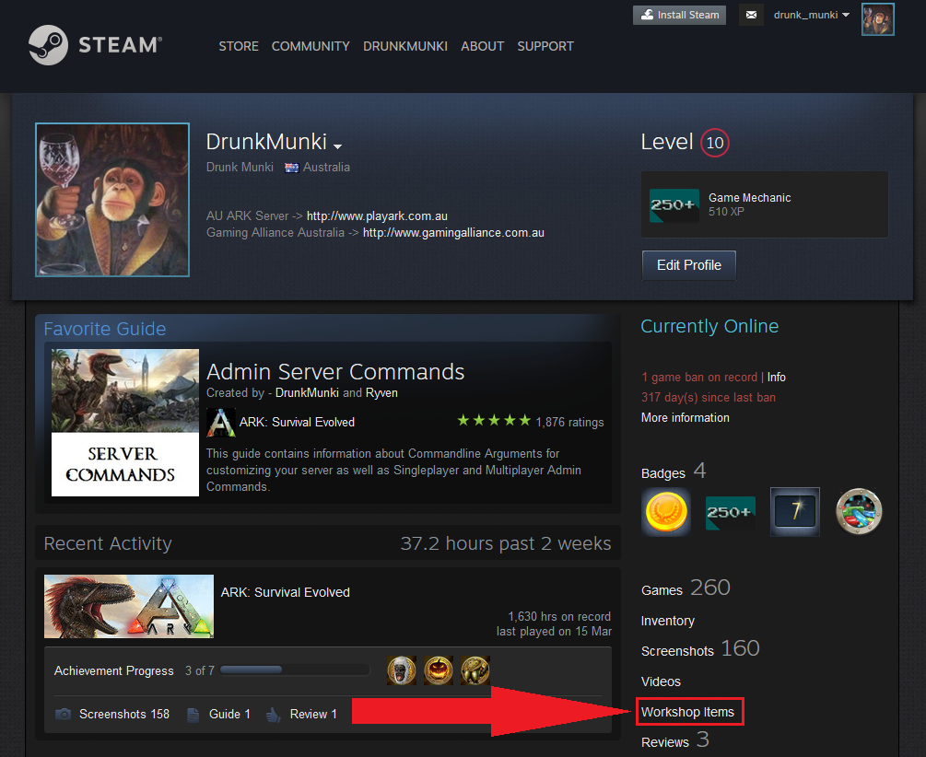The width and height of the screenshot is (926, 757).
Task: Click the ban Info link
Action: pos(777,378)
